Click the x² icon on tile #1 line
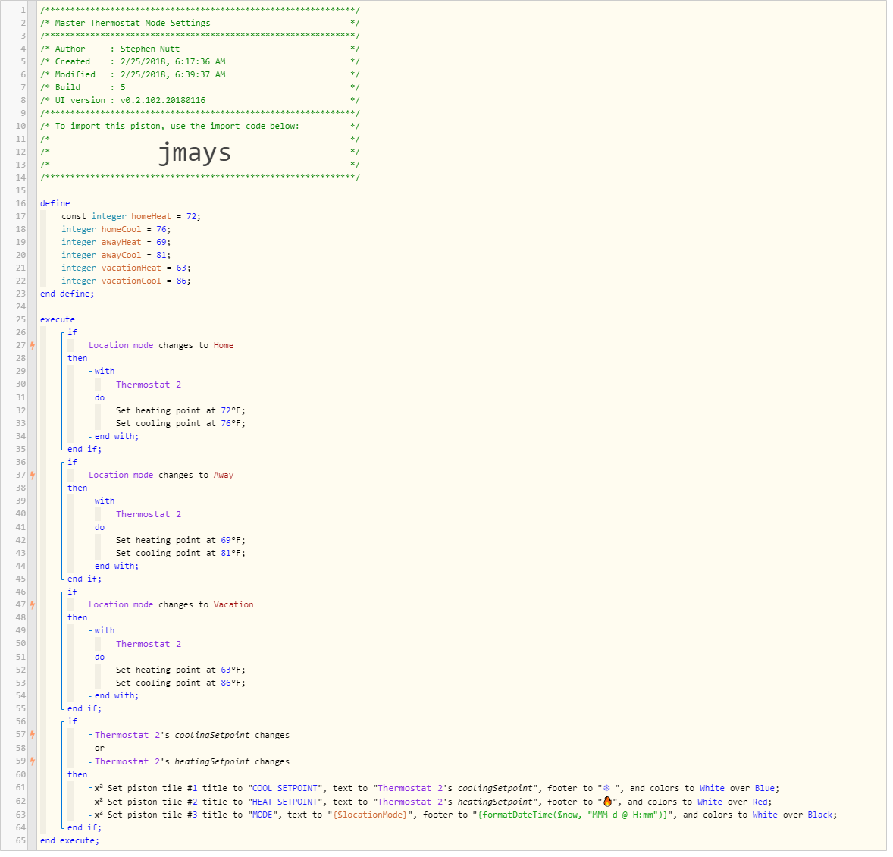Screen dimensions: 893x857 click(x=99, y=788)
